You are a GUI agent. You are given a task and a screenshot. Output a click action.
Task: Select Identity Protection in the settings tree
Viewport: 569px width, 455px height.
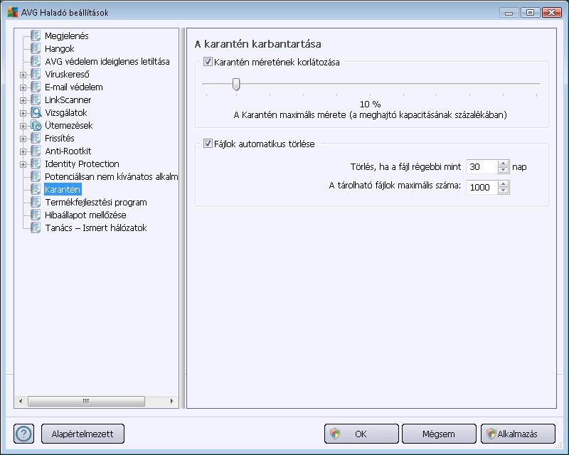82,164
